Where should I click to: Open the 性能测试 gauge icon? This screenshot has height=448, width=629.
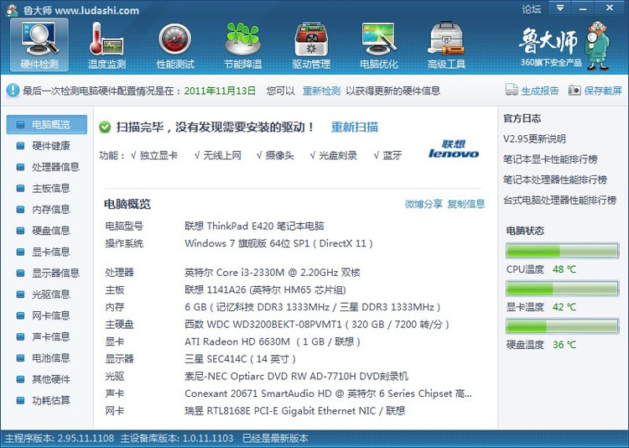(175, 45)
